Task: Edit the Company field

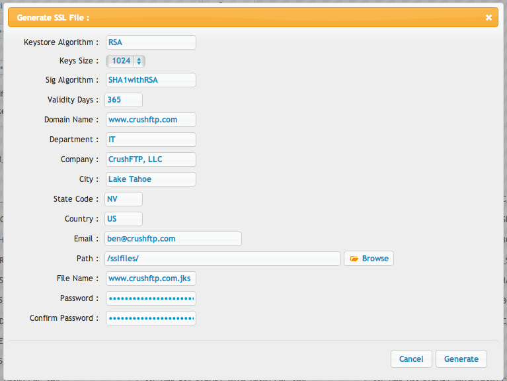Action: tap(151, 159)
